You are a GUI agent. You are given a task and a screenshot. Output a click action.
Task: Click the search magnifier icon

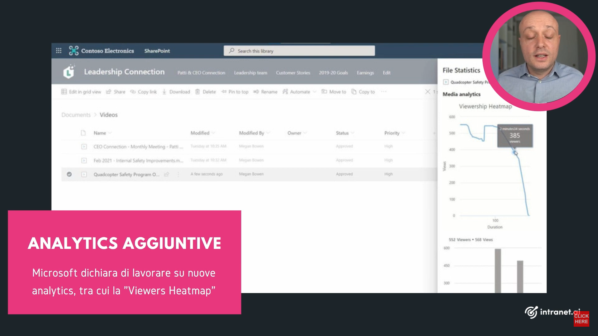point(231,51)
